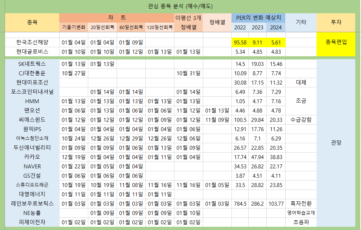The width and height of the screenshot is (361, 230).
Task: Click the 포스코인터내셔널 stock name
Action: [32, 92]
